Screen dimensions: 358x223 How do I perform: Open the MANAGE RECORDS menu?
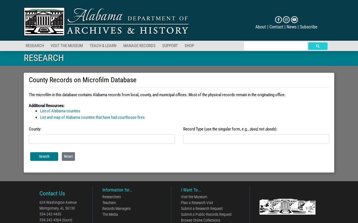click(139, 46)
